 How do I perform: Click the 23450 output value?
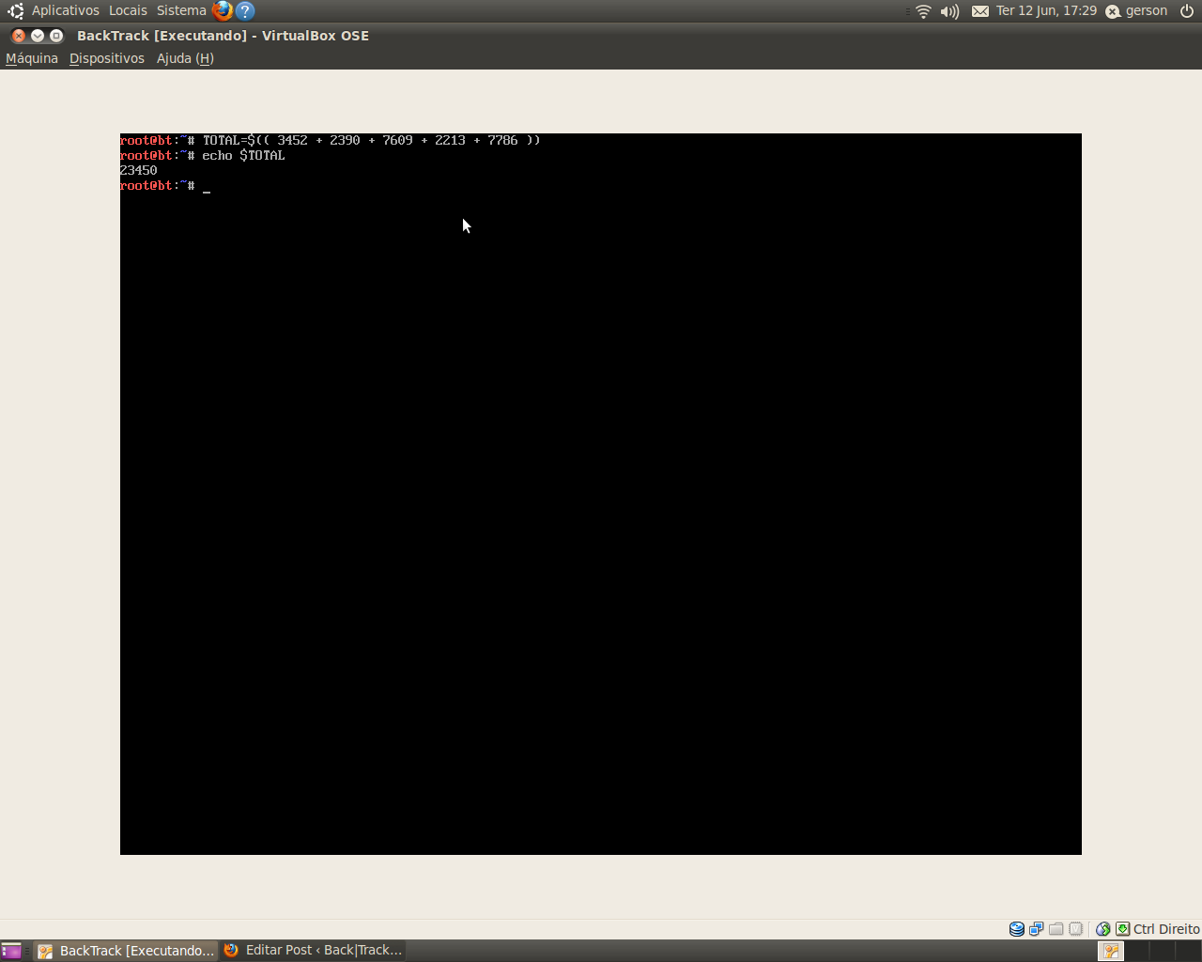(139, 170)
